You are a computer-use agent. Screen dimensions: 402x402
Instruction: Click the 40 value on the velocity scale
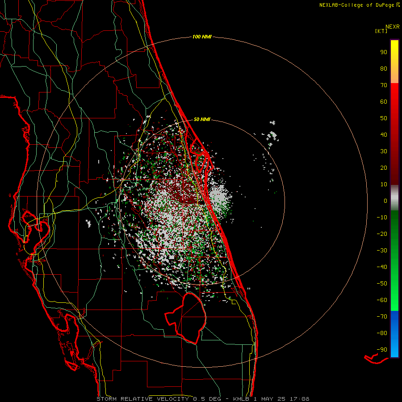tap(384, 134)
